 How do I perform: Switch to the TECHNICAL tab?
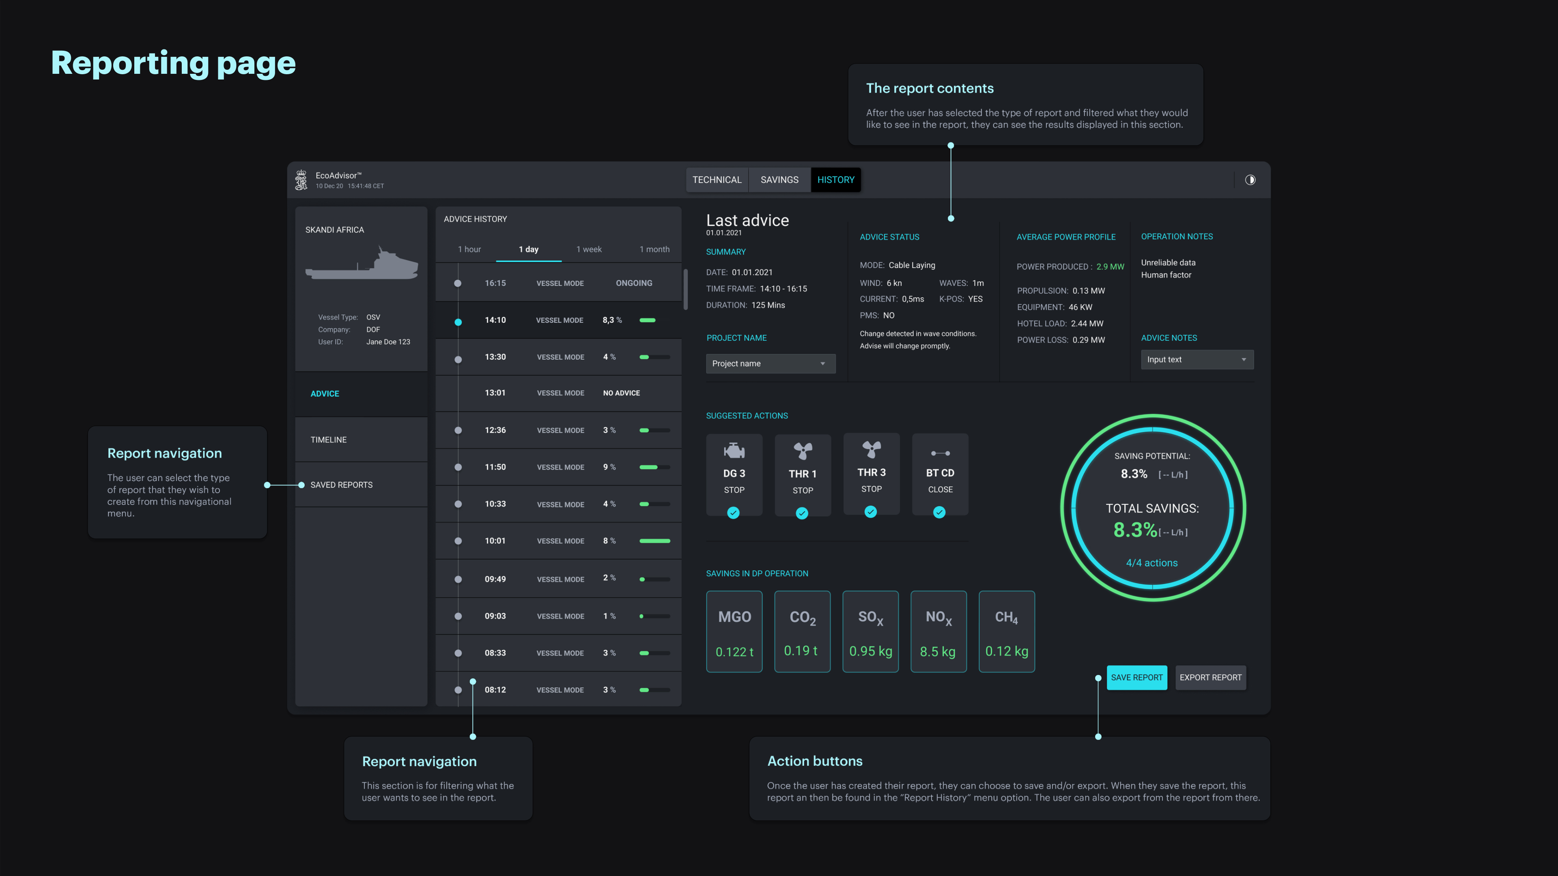tap(717, 180)
